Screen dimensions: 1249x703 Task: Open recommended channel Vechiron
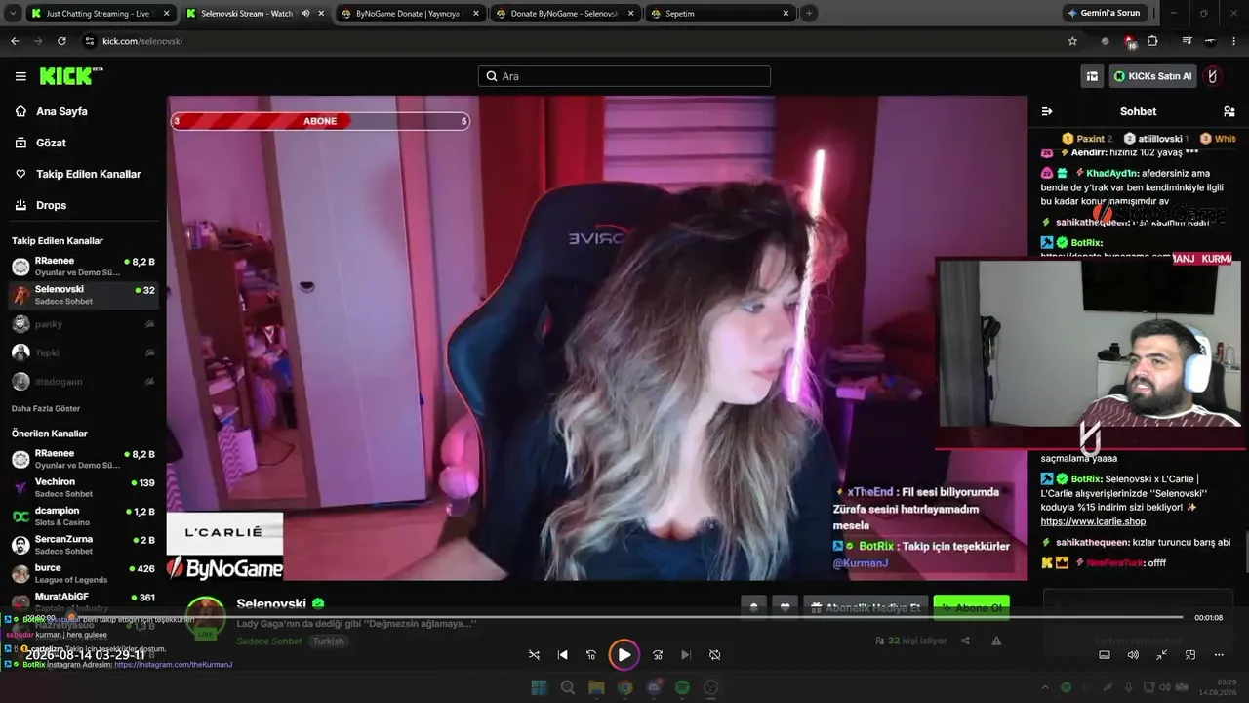[x=83, y=487]
